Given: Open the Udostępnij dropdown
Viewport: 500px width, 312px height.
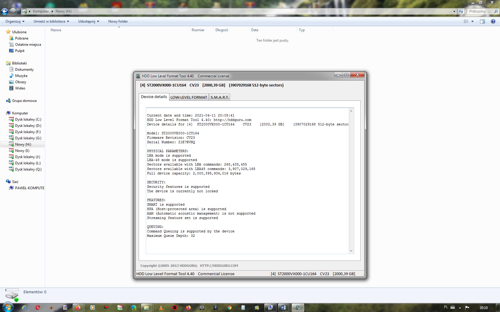Looking at the screenshot, I should [x=89, y=21].
